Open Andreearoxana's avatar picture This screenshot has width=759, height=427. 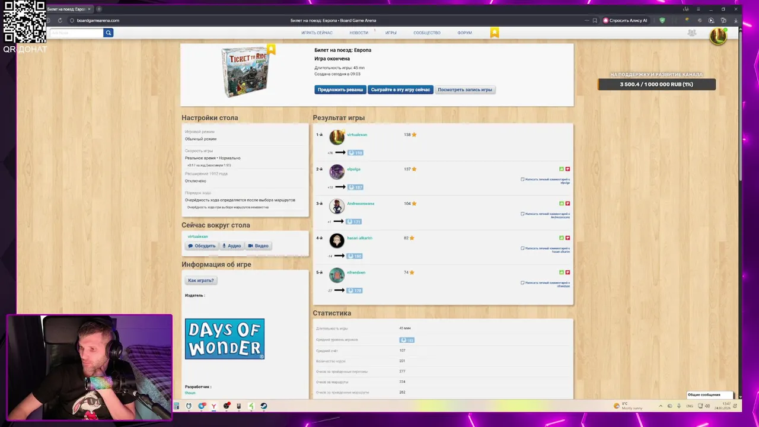337,206
